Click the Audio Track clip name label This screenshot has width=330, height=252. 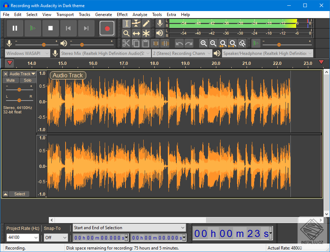[x=68, y=75]
